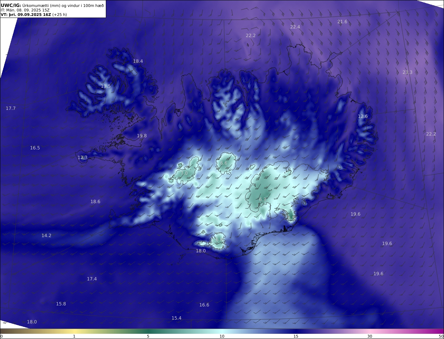
Task: Click the color scale tick labeled 0
Action: 1,336
